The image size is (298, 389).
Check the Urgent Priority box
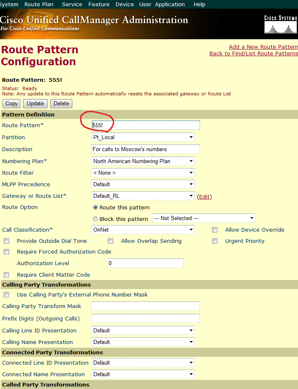[x=215, y=241]
